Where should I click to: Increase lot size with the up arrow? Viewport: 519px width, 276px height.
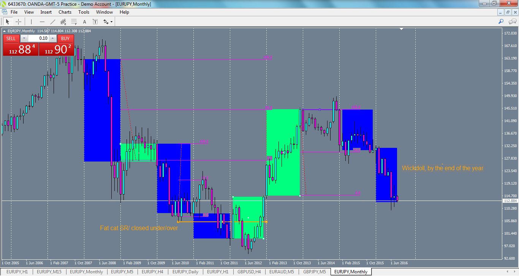[52, 38]
